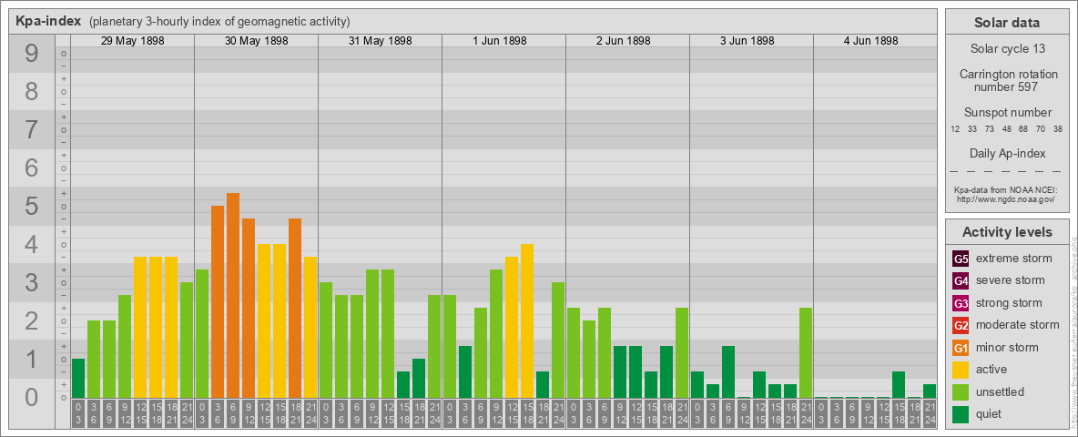Click the 'Sunspot number' label
This screenshot has width=1078, height=437.
[x=1007, y=113]
